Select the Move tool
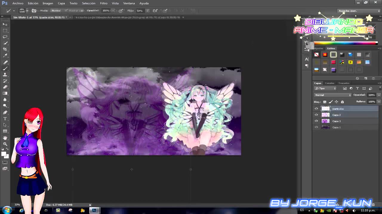 point(5,24)
